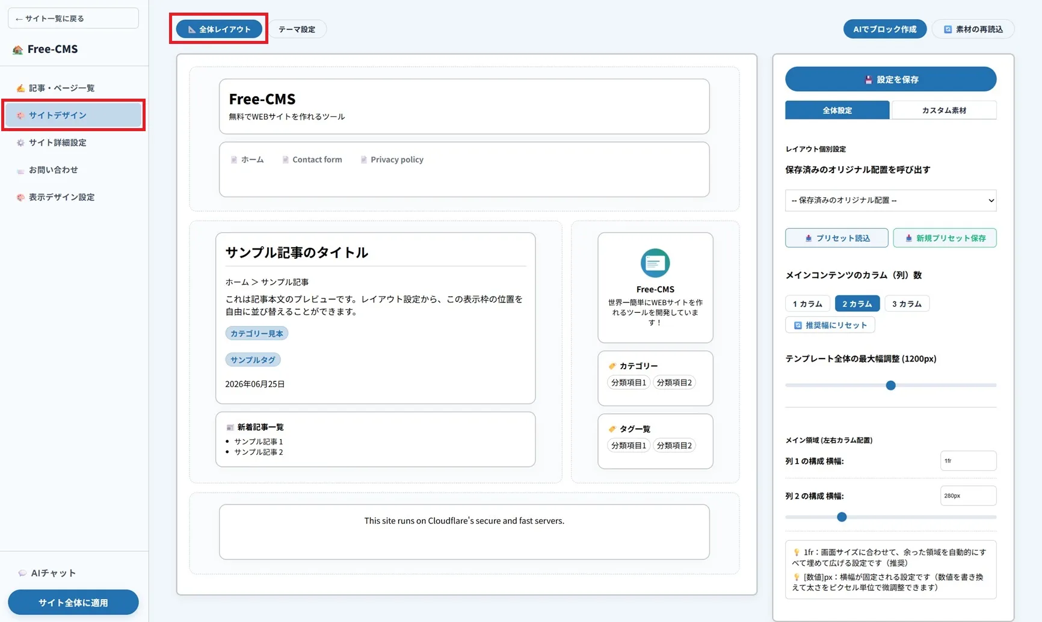Image resolution: width=1042 pixels, height=622 pixels.
Task: Click the サンプル記事のタイトル heading
Action: [x=297, y=253]
